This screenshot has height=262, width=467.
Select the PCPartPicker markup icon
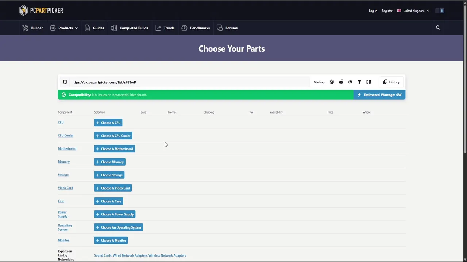pos(332,82)
